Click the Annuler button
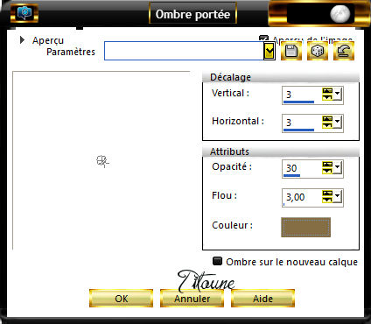Screen dimensions: 371x324 192,299
